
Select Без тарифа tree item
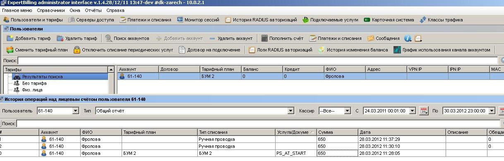[34, 83]
